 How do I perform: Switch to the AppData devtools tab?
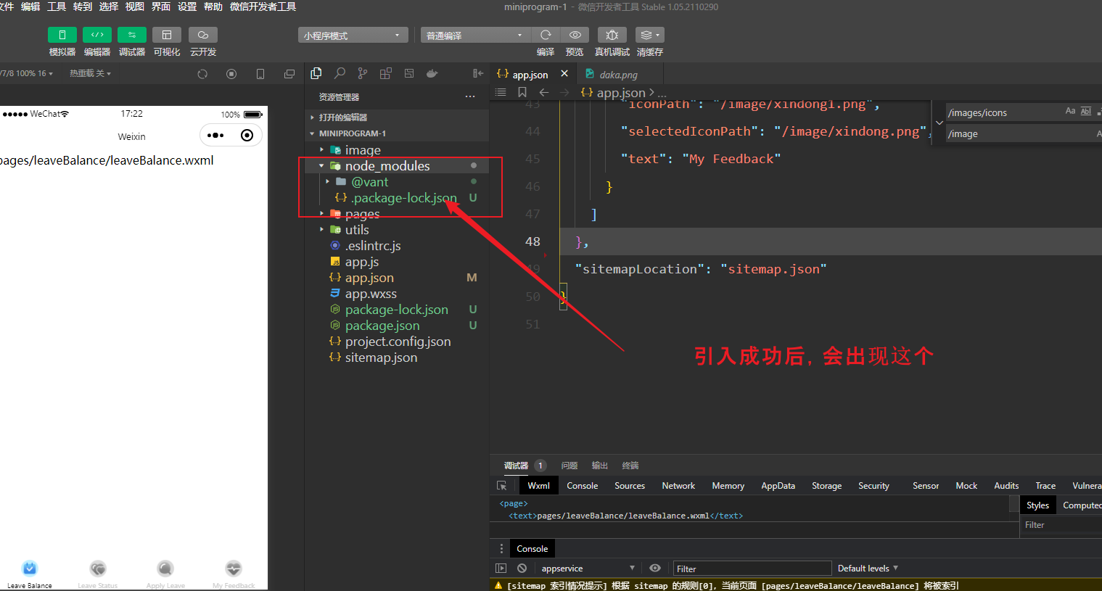pyautogui.click(x=778, y=486)
